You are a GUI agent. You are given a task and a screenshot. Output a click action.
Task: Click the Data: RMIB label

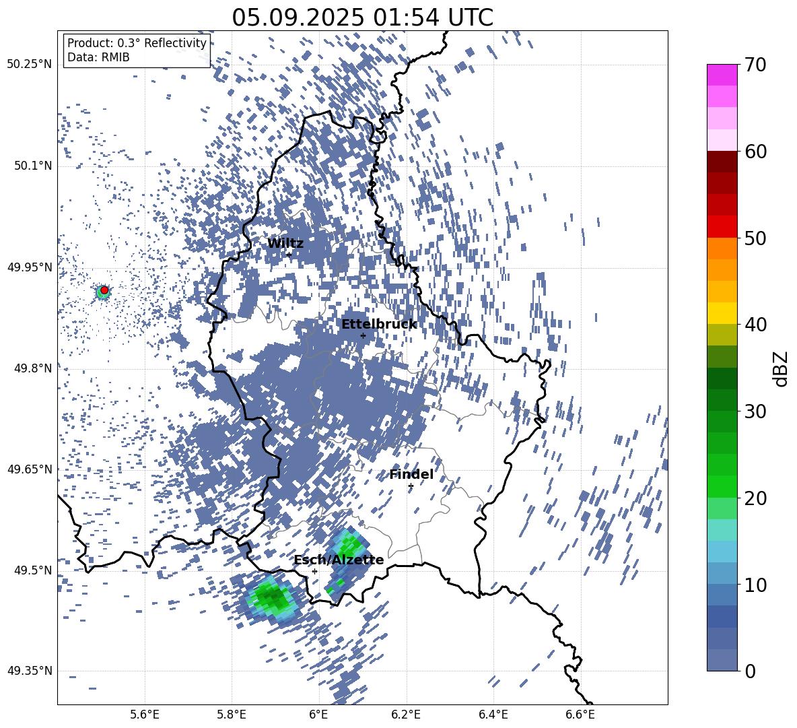pyautogui.click(x=98, y=57)
